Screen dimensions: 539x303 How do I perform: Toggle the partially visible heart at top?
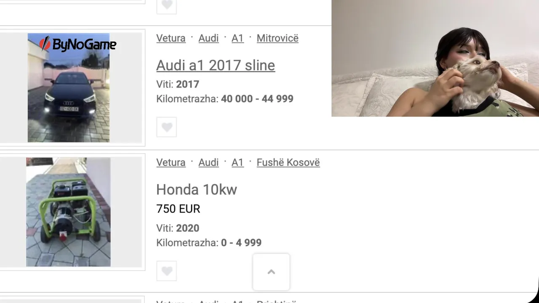pyautogui.click(x=167, y=6)
